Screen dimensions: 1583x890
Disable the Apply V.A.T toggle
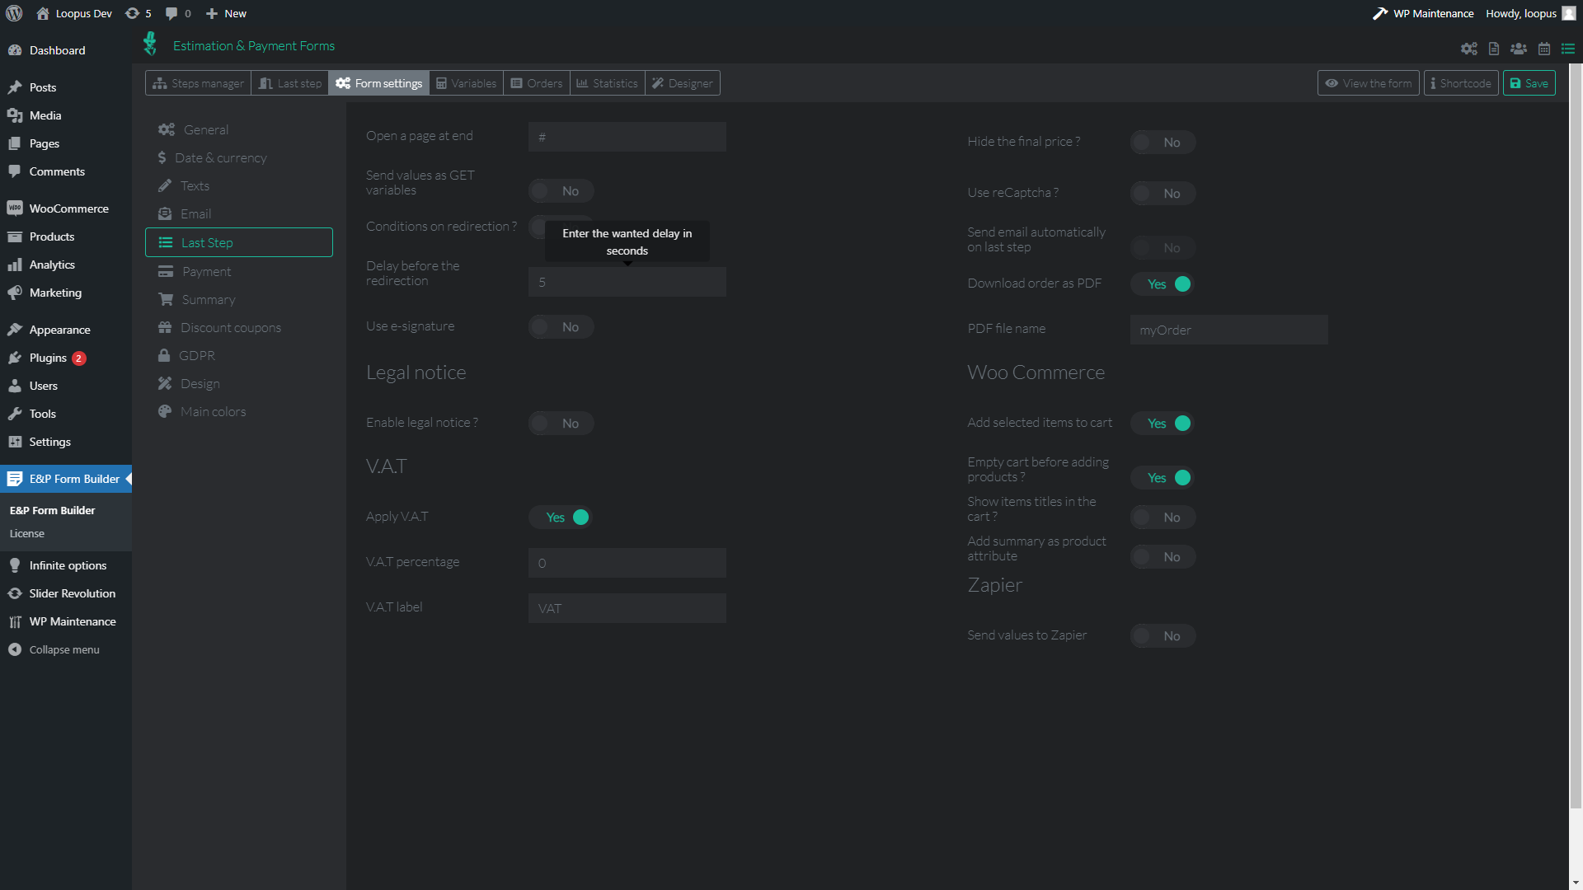(561, 518)
